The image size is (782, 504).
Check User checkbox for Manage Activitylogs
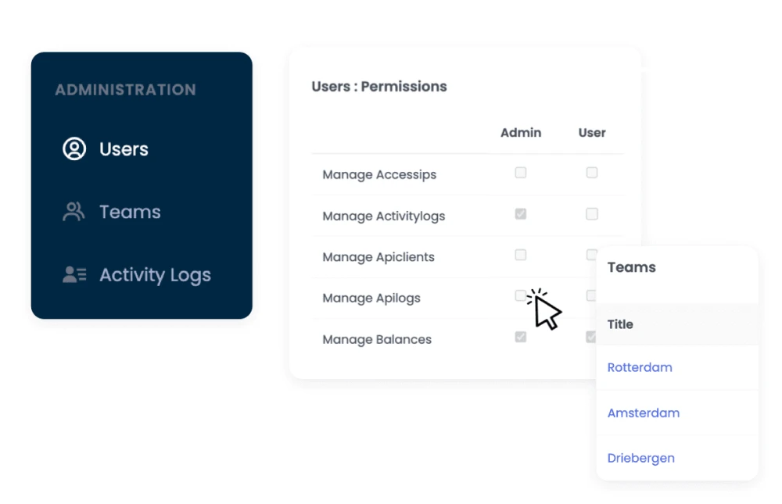[x=592, y=214]
